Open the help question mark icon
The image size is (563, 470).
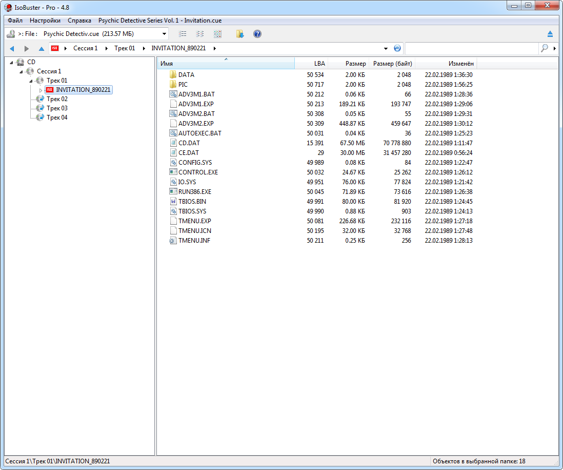257,34
